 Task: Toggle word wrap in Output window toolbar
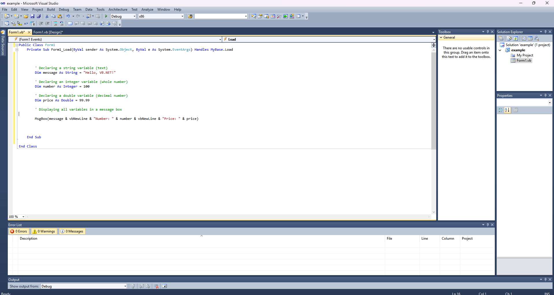coord(165,286)
